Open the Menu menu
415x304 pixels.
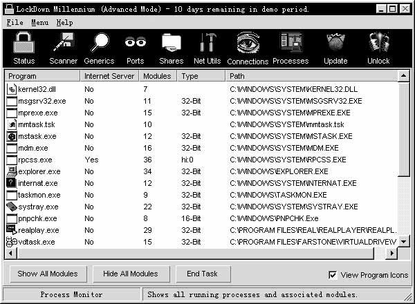(39, 23)
